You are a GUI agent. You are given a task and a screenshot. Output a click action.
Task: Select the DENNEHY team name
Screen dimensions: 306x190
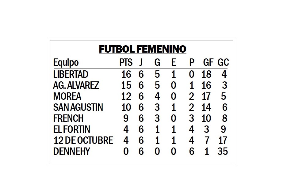point(71,151)
